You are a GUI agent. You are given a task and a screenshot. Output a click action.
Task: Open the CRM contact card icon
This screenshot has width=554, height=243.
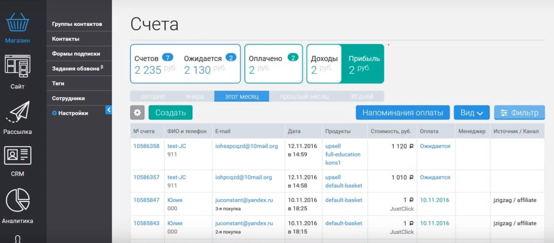pos(17,155)
